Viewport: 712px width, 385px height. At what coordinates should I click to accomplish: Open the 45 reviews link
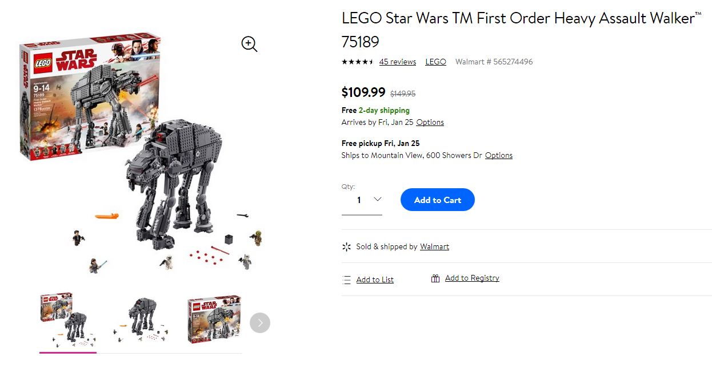coord(397,62)
